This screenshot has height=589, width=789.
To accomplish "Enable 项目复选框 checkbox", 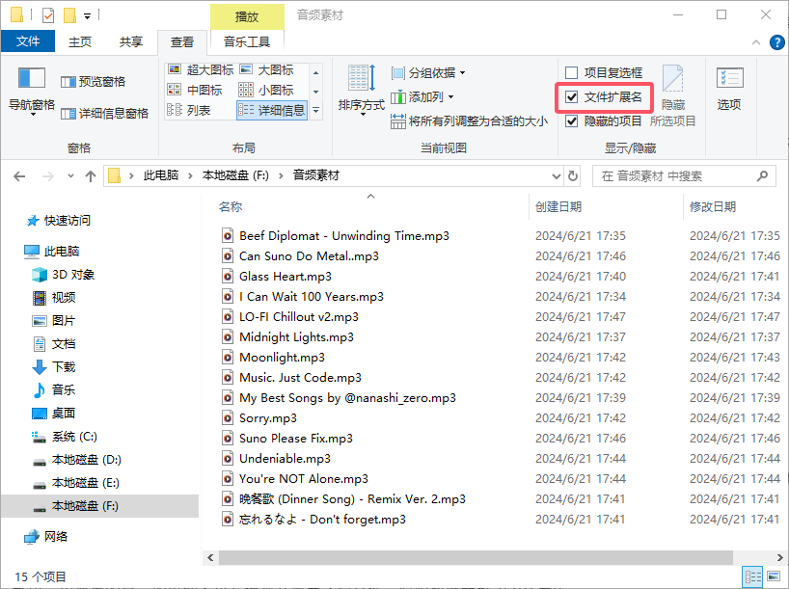I will coord(571,73).
